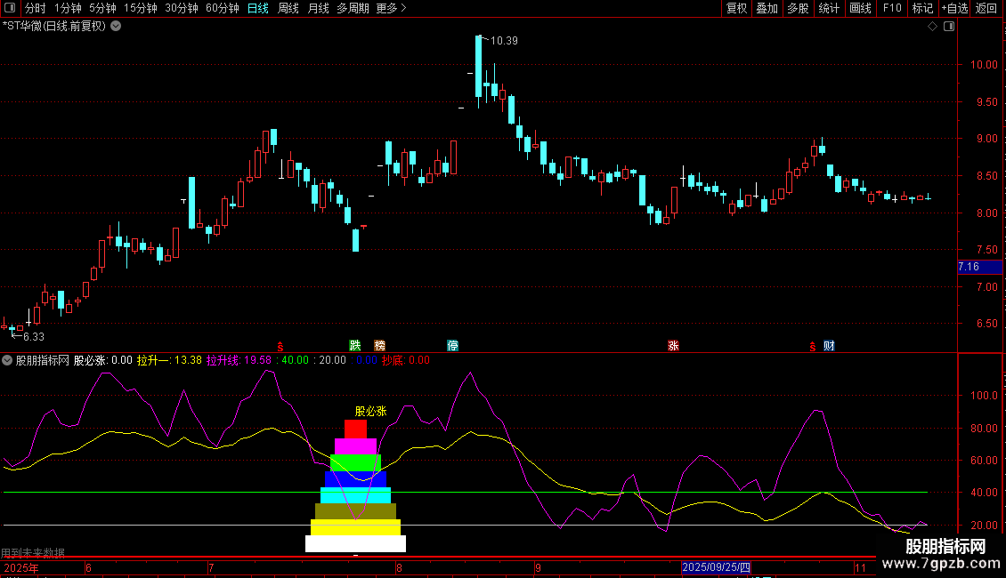The width and height of the screenshot is (1006, 578).
Task: Click the green 跌 event marker icon
Action: (355, 346)
